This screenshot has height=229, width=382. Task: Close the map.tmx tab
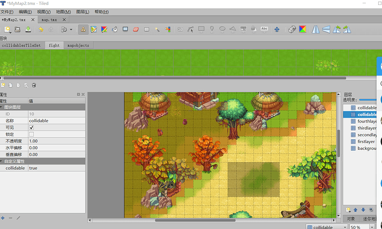pos(64,20)
